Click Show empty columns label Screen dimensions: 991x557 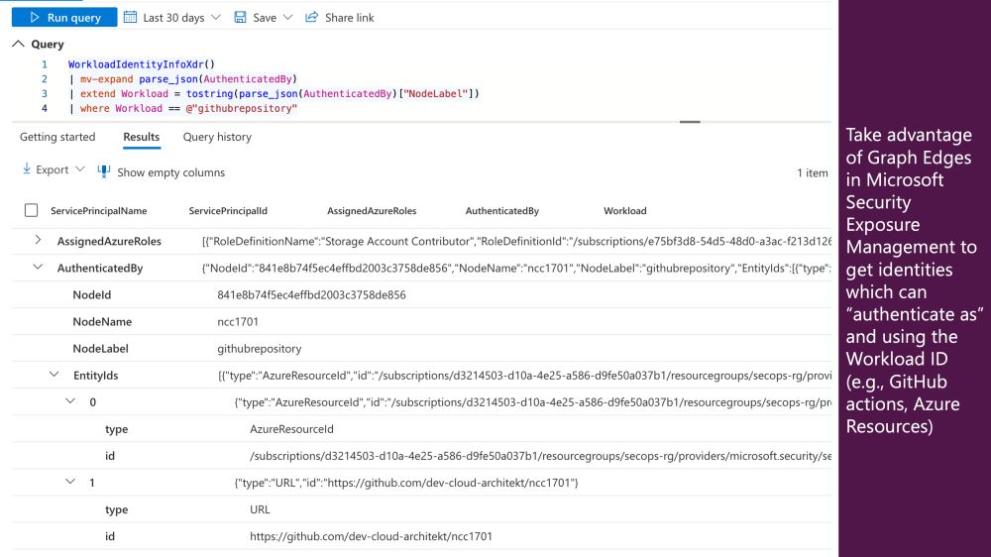(170, 172)
